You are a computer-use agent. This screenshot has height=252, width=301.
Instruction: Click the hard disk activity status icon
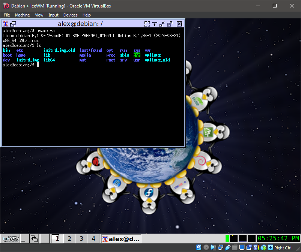click(199, 247)
